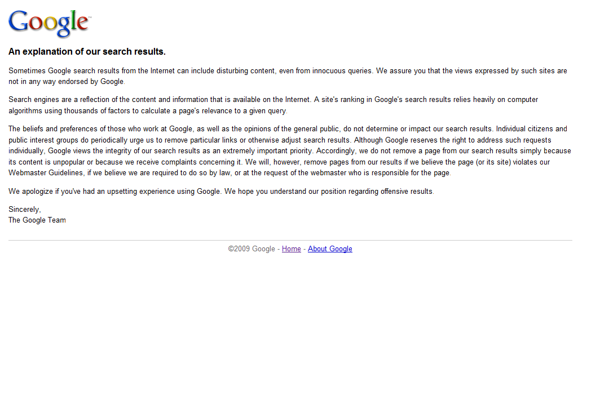Click the paragraph starting with 'Search engines are'

[x=273, y=105]
